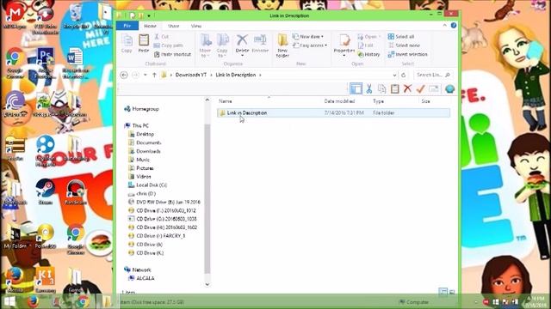Click the clipboard paste icon in toolbar strip
This screenshot has width=551, height=309.
tap(394, 89)
